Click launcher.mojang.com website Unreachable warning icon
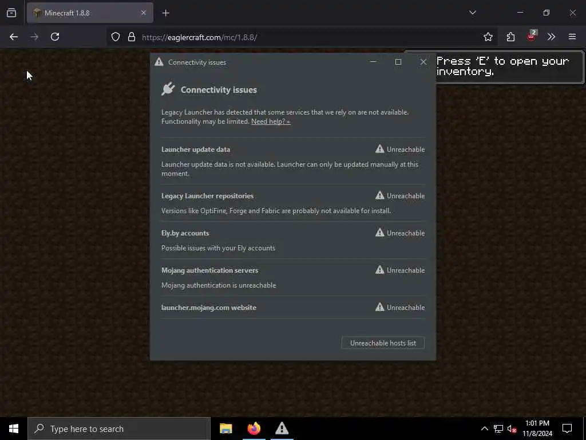 (380, 307)
